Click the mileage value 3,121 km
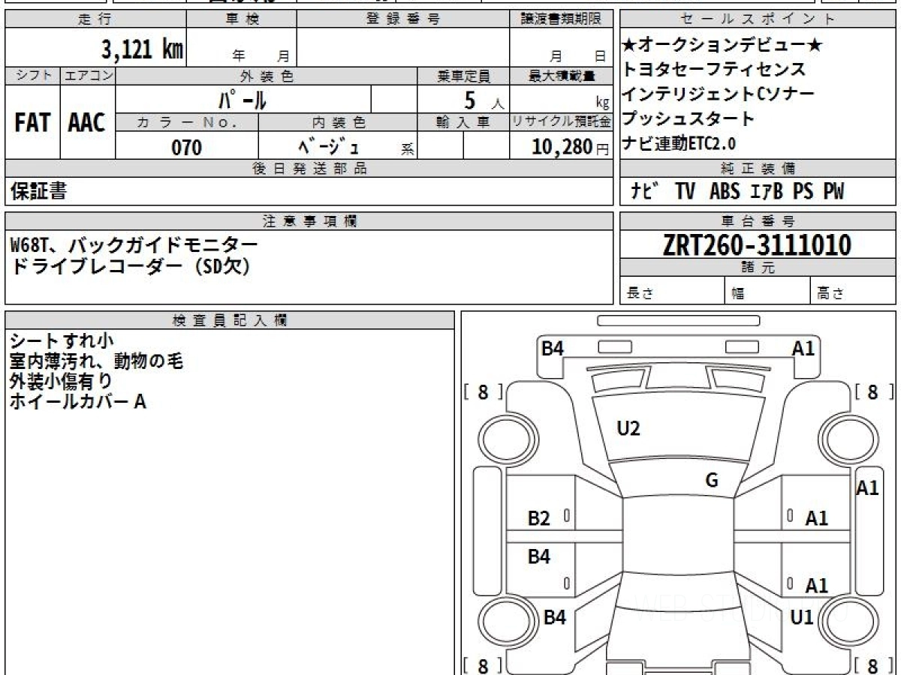The height and width of the screenshot is (675, 901). pyautogui.click(x=143, y=49)
